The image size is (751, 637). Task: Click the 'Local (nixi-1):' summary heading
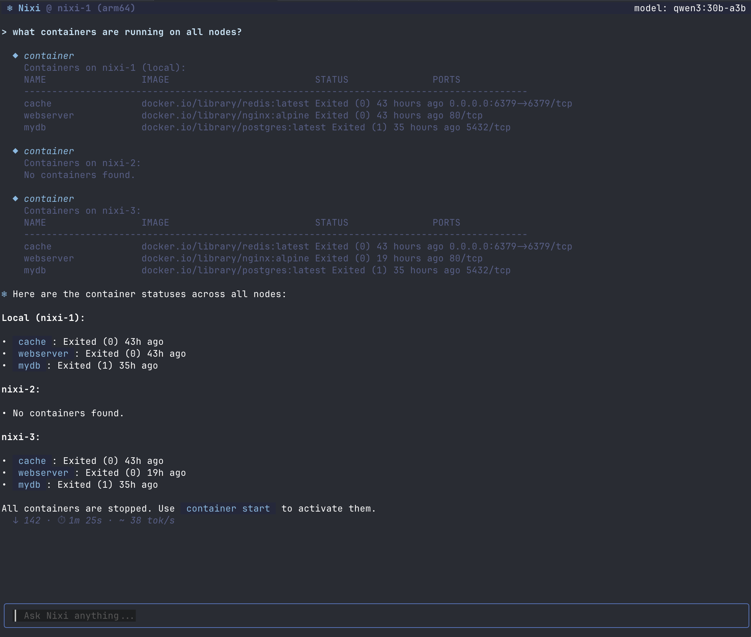(x=43, y=318)
